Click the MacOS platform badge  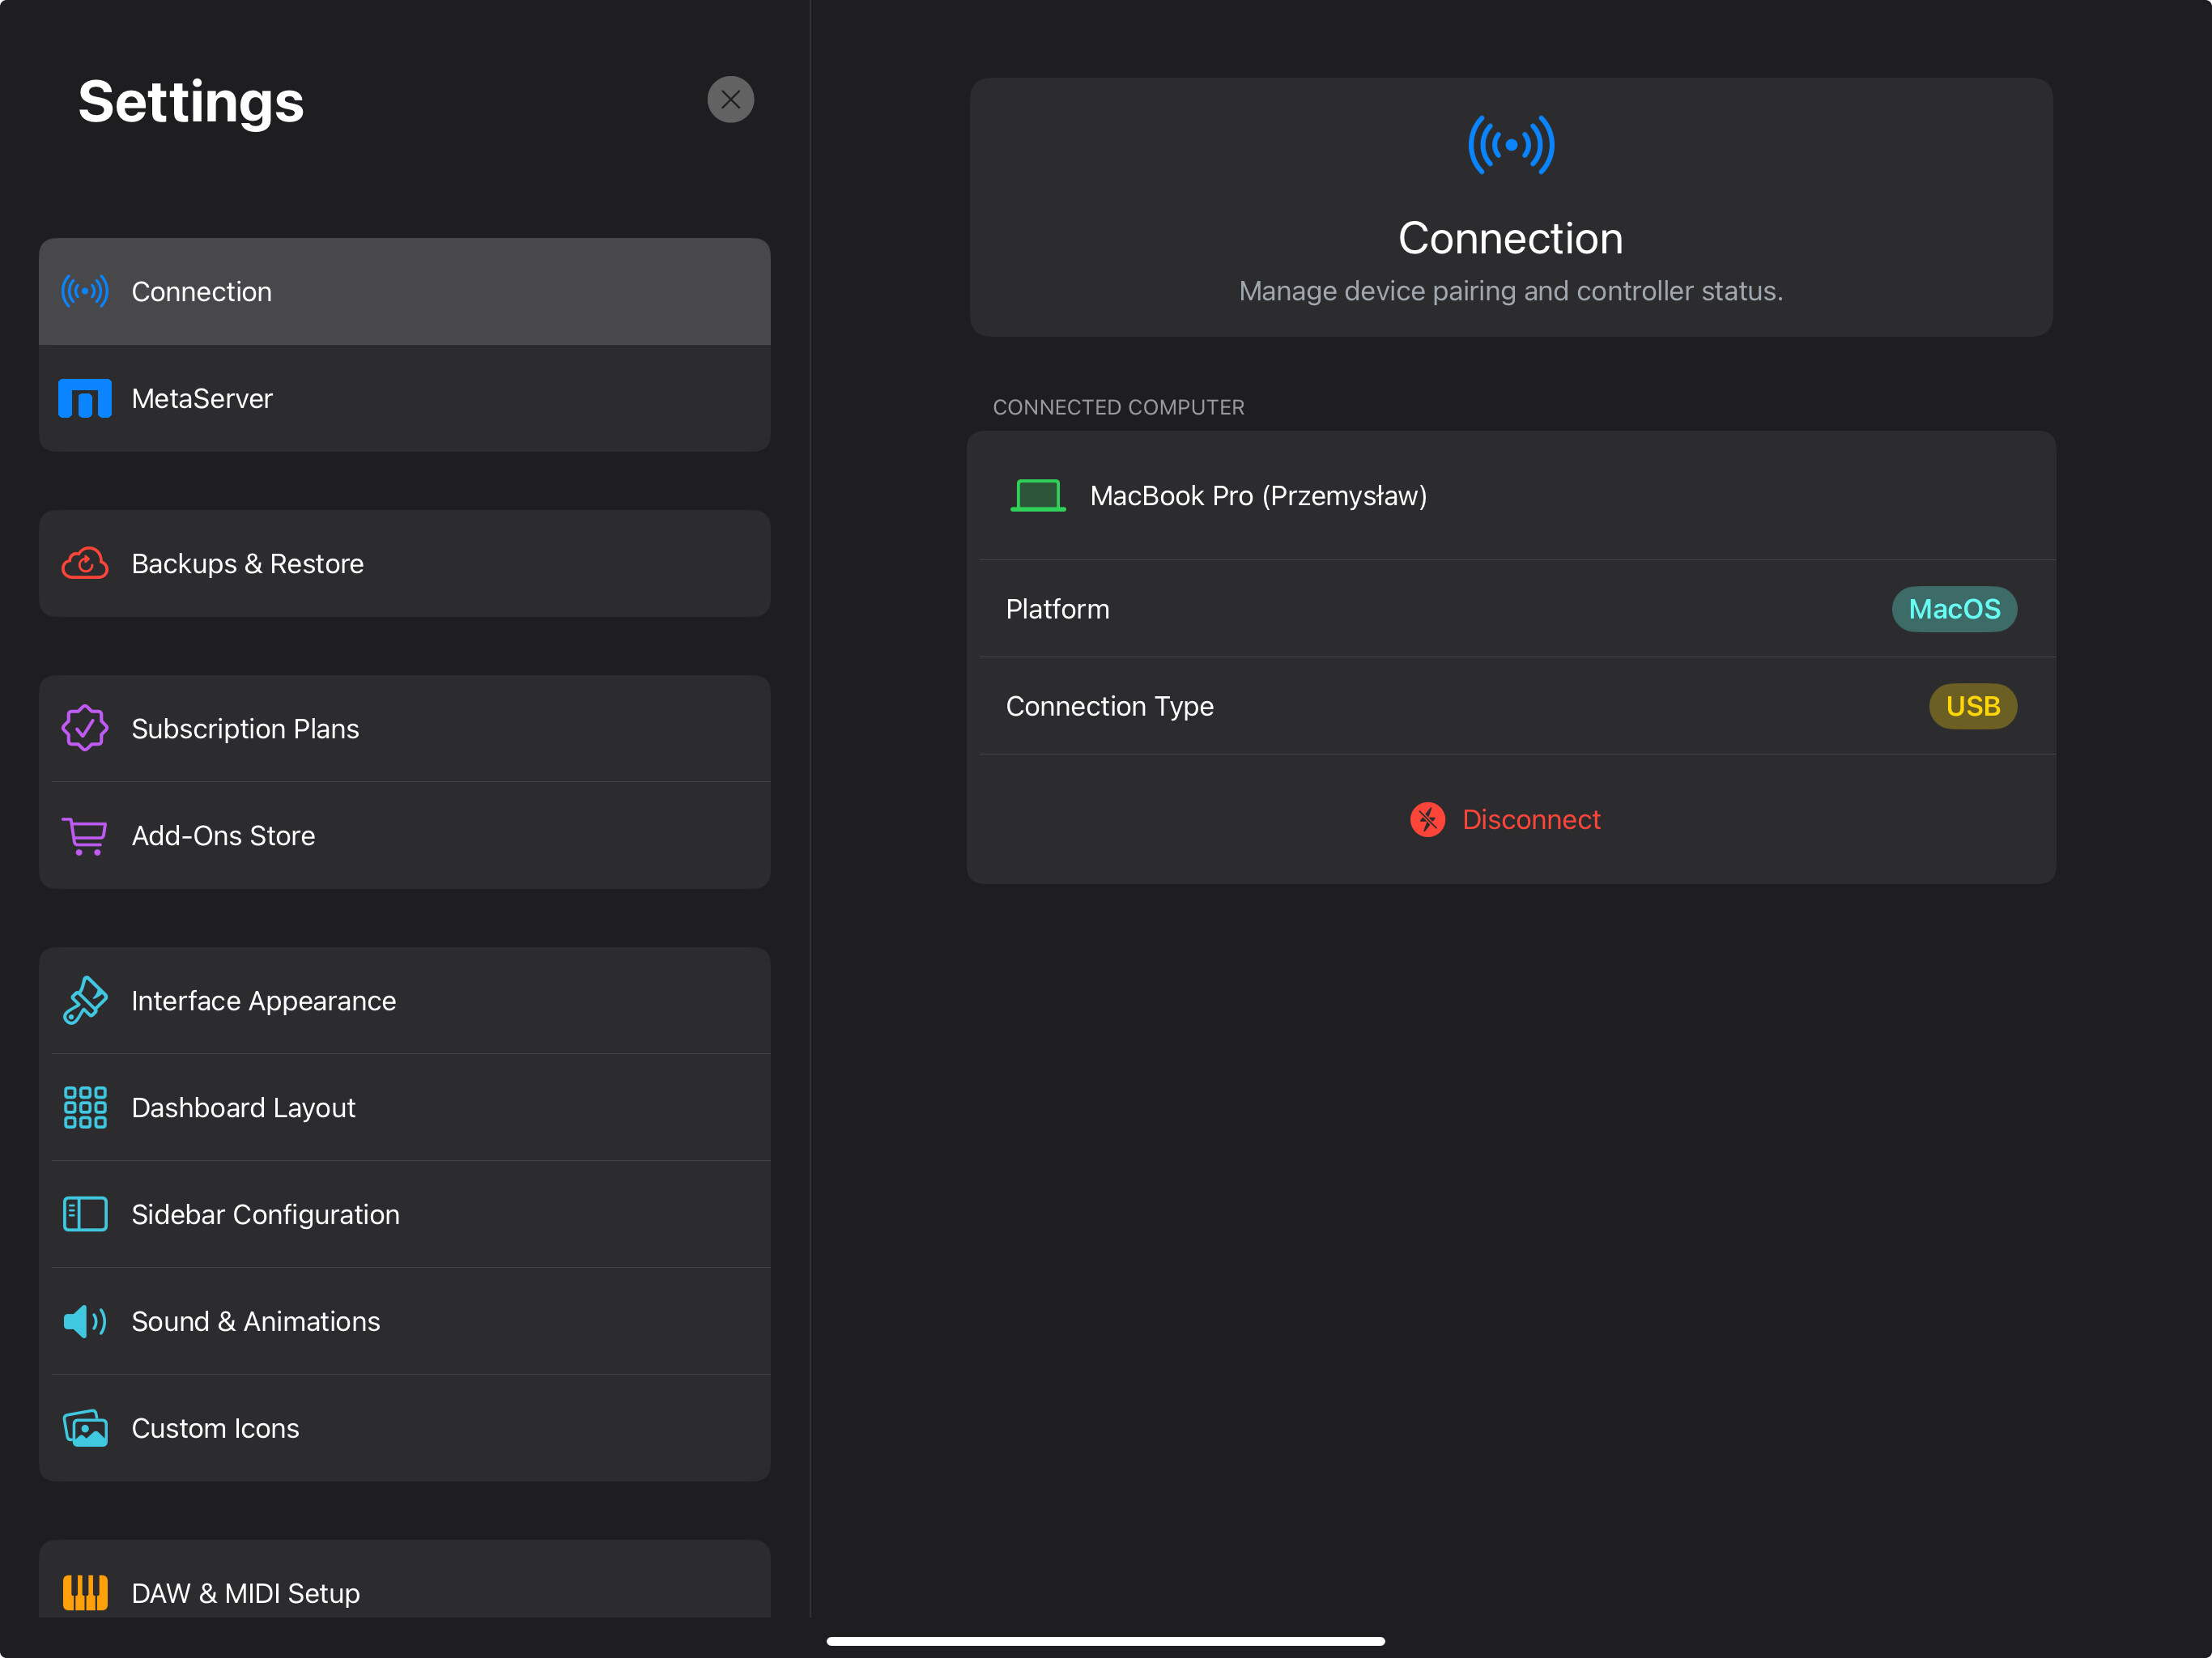(x=1954, y=609)
